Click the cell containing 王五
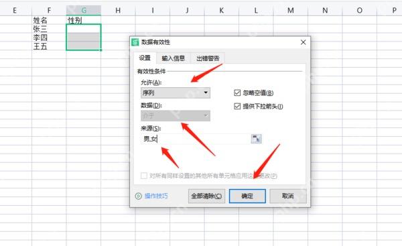The width and height of the screenshot is (402, 246). coord(49,46)
